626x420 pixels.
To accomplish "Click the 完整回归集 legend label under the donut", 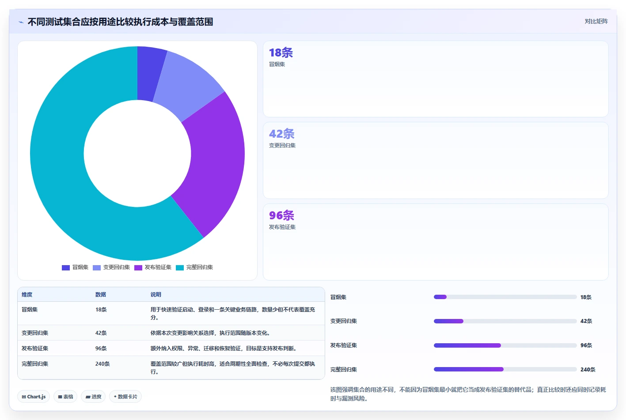I will [200, 267].
